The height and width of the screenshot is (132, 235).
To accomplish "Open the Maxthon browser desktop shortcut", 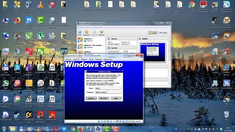I will [x=29, y=22].
